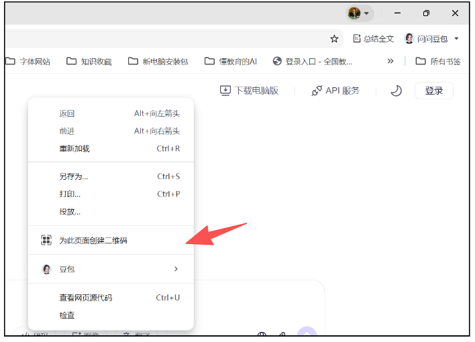Viewport: 475px width, 342px height.
Task: Open the browser profile avatar menu
Action: point(360,13)
